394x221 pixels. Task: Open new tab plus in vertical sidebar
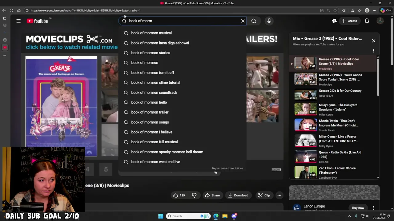[x=5, y=56]
